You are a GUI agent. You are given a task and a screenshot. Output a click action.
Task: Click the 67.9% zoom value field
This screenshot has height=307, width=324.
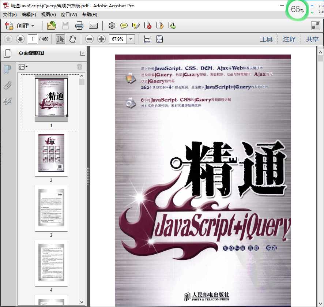(x=118, y=39)
